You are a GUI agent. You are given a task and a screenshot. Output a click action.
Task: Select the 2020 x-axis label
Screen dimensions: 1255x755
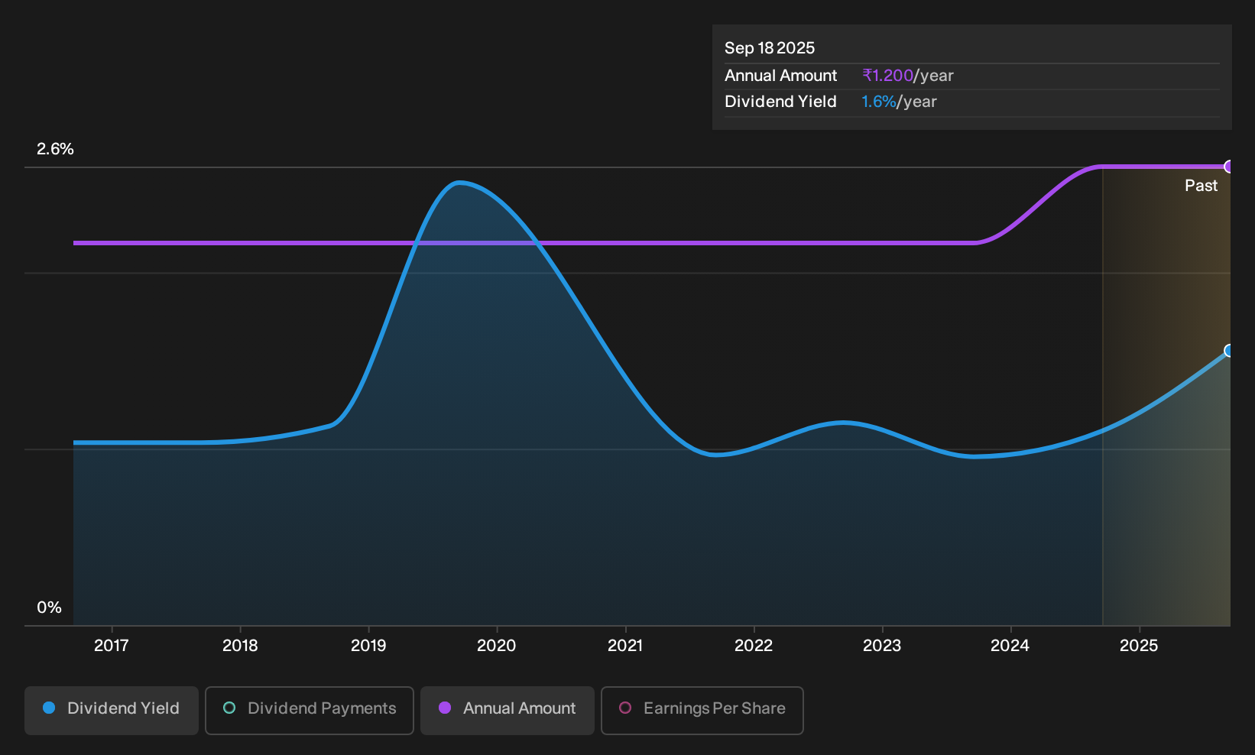pos(497,646)
